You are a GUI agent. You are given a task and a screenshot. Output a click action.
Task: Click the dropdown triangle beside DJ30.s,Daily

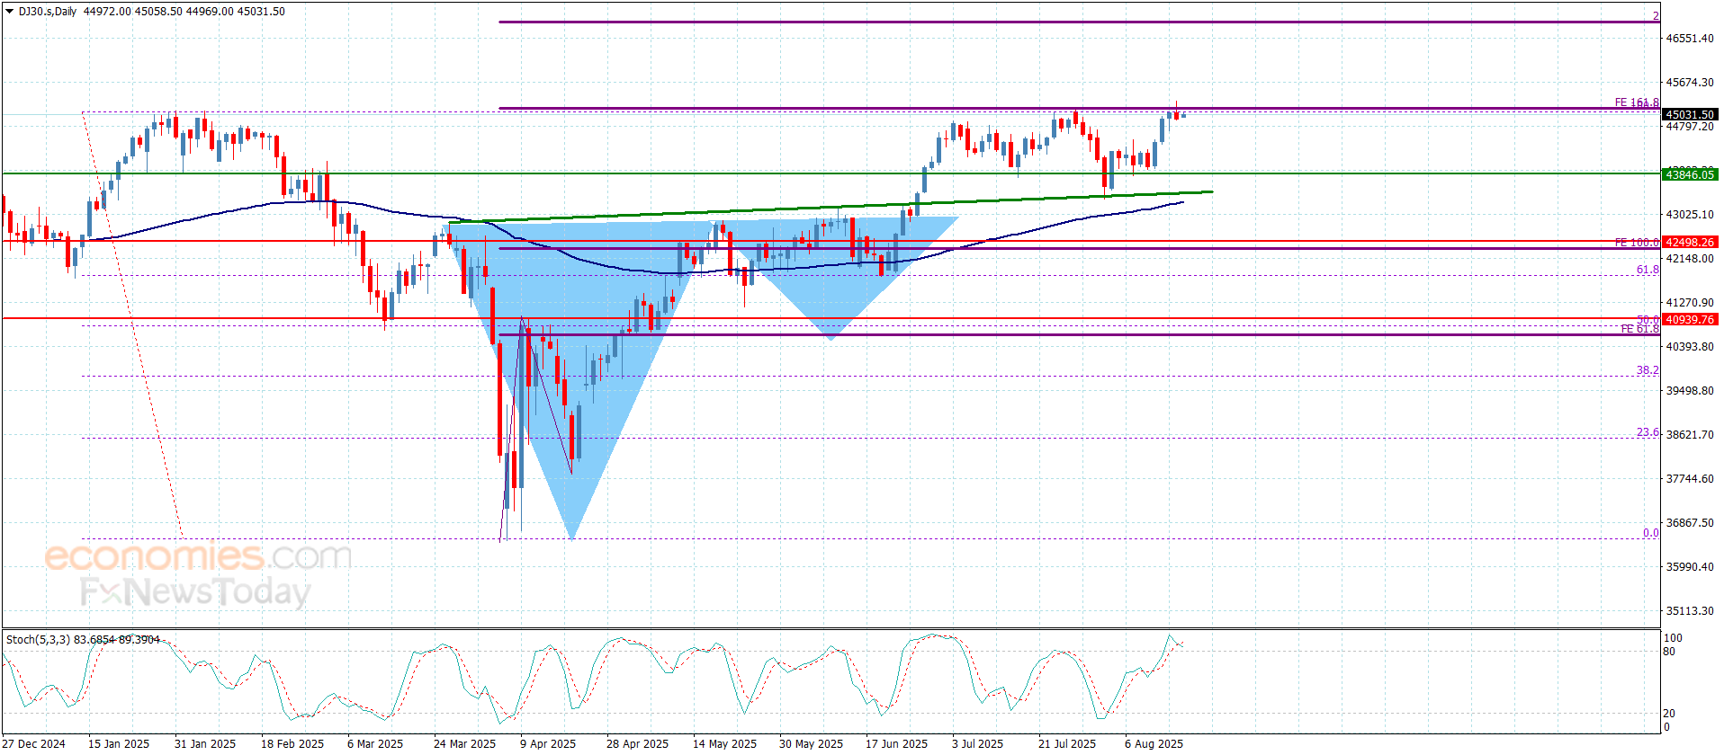[x=10, y=12]
